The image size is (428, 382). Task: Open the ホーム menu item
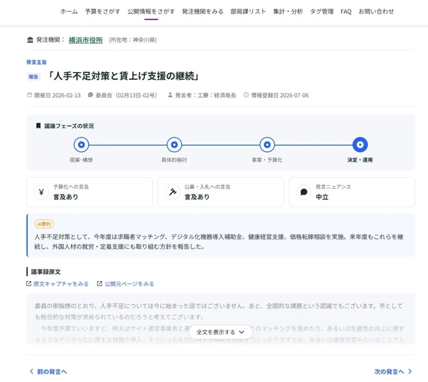(x=69, y=11)
